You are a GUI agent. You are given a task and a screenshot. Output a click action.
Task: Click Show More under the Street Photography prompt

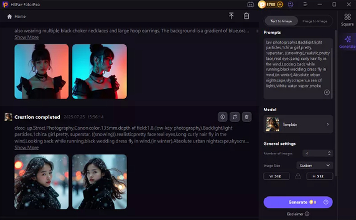tap(26, 147)
